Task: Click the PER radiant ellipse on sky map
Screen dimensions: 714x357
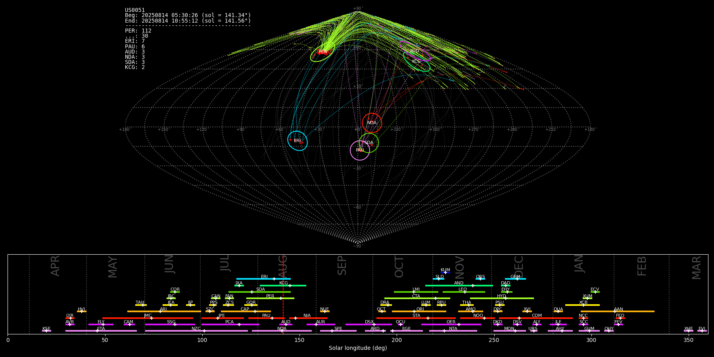Action: click(x=322, y=52)
